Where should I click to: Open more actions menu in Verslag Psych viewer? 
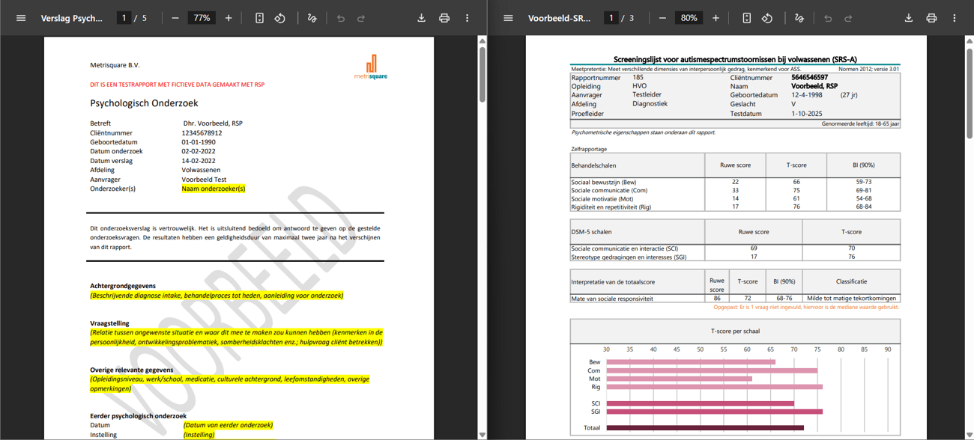[x=467, y=18]
